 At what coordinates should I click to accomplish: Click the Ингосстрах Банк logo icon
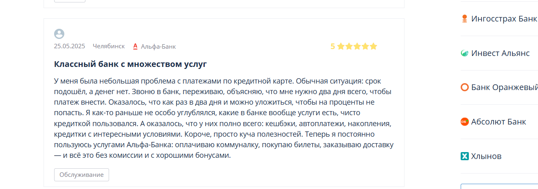pos(464,19)
